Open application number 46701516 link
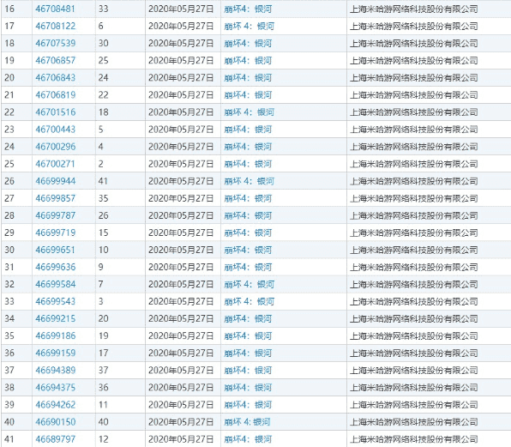The height and width of the screenshot is (447, 511). click(56, 112)
